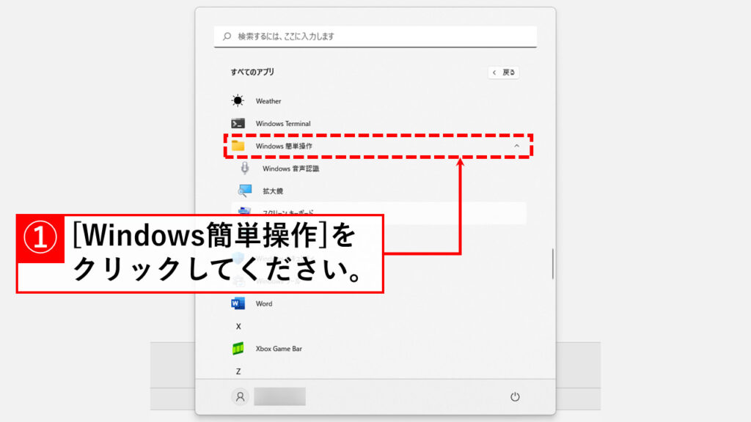This screenshot has width=751, height=422.
Task: Click the search magnifier icon
Action: (227, 36)
